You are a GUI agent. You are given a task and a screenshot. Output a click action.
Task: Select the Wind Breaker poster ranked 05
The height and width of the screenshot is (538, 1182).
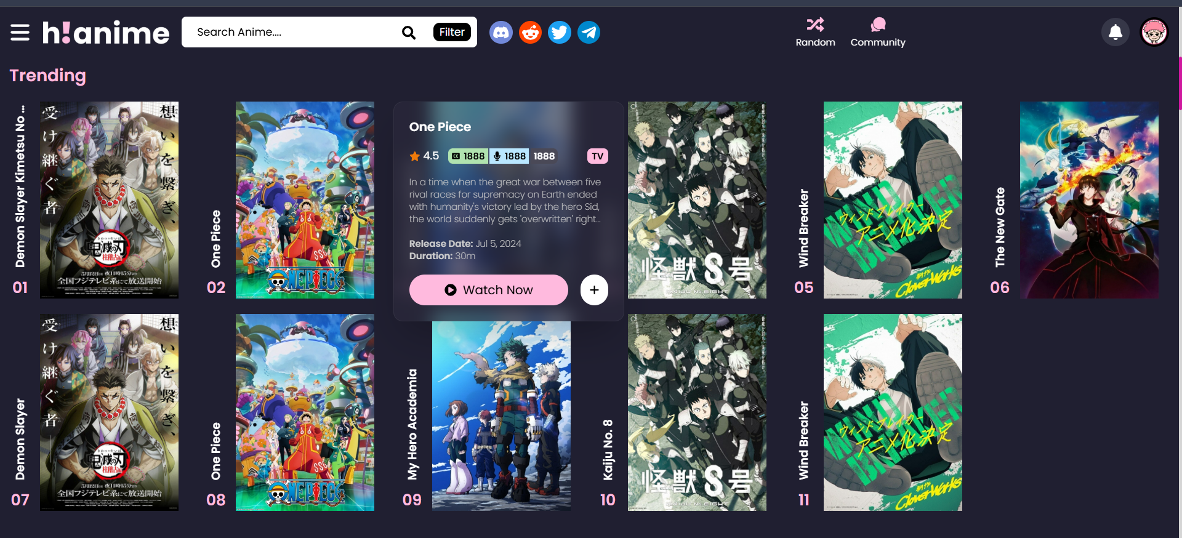(893, 200)
